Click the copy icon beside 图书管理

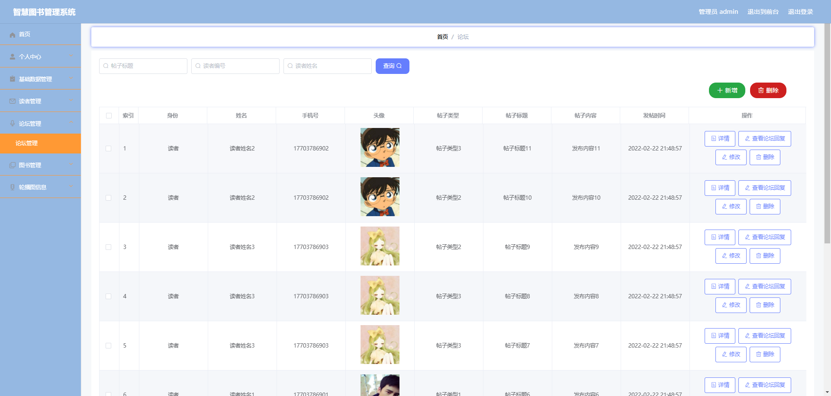(x=13, y=165)
